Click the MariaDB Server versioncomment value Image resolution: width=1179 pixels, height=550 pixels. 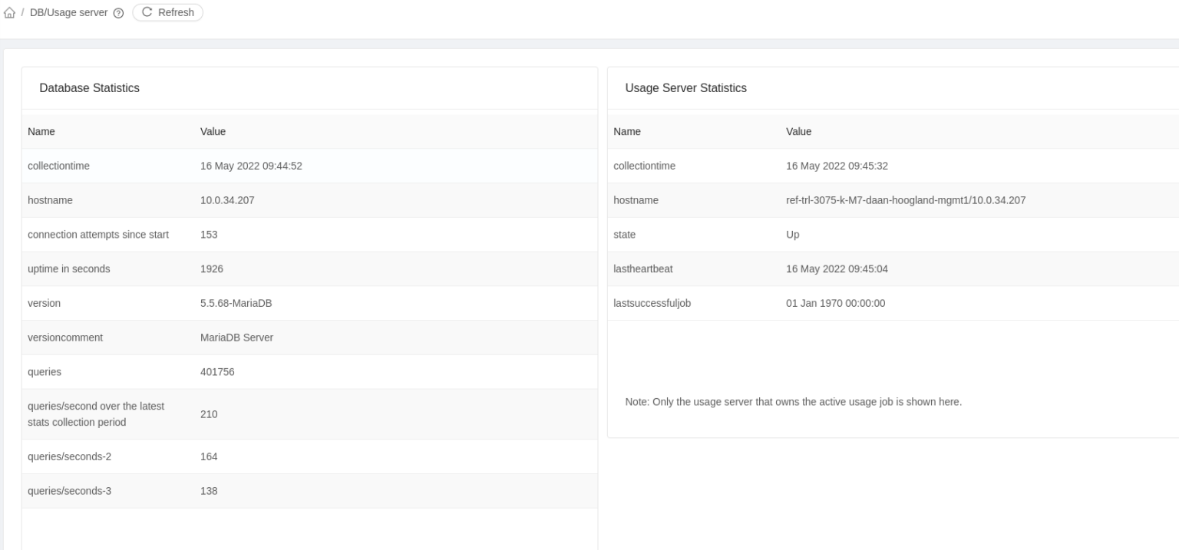(x=236, y=338)
